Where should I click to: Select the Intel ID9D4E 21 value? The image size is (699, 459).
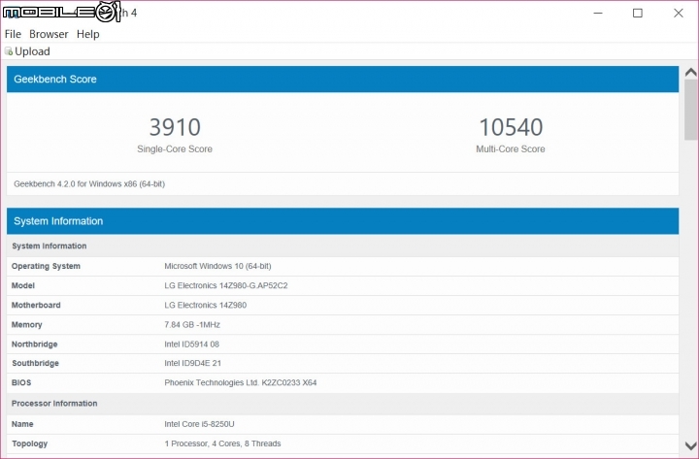pyautogui.click(x=192, y=363)
